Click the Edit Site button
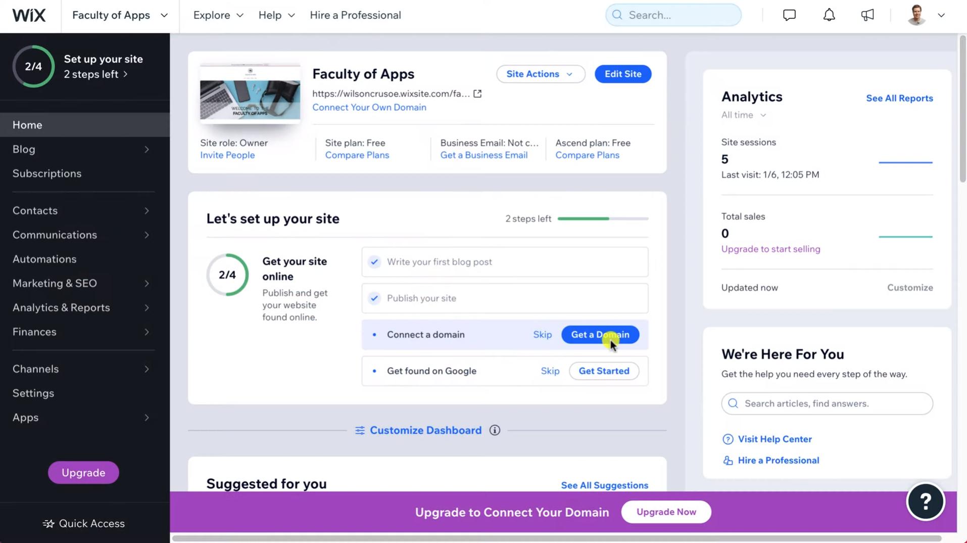This screenshot has height=543, width=967. click(x=622, y=74)
